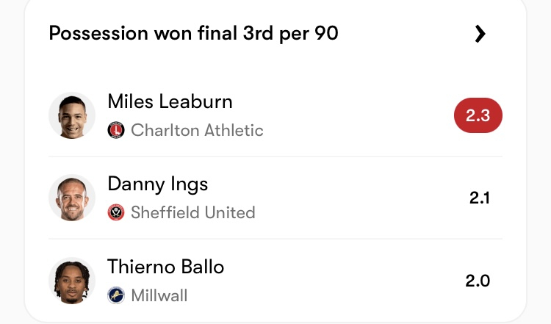
Task: Click the divider line below Miles Leaburn's row
Action: (275, 156)
